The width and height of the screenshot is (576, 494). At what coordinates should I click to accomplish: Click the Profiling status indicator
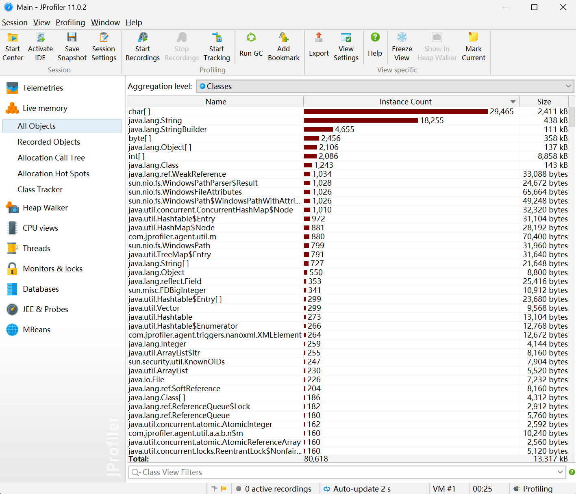click(533, 489)
